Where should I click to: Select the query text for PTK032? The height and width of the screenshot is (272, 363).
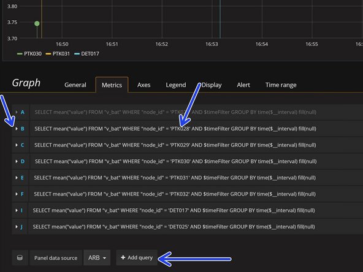(175, 194)
